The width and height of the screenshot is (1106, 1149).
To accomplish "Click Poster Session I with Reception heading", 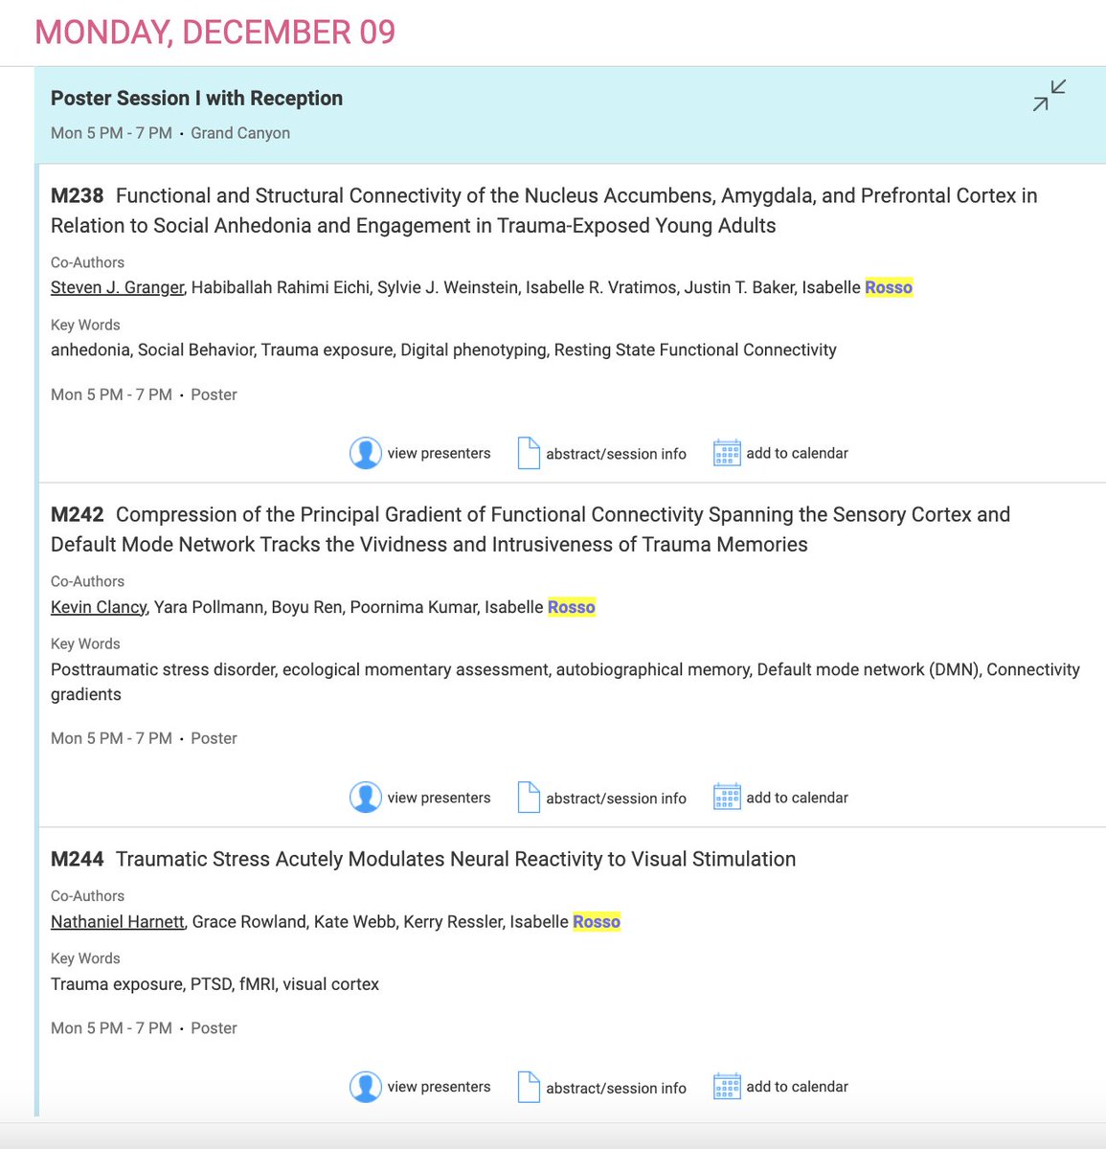I will coord(196,98).
